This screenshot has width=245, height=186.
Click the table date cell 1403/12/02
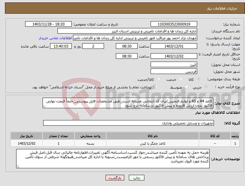27,143
